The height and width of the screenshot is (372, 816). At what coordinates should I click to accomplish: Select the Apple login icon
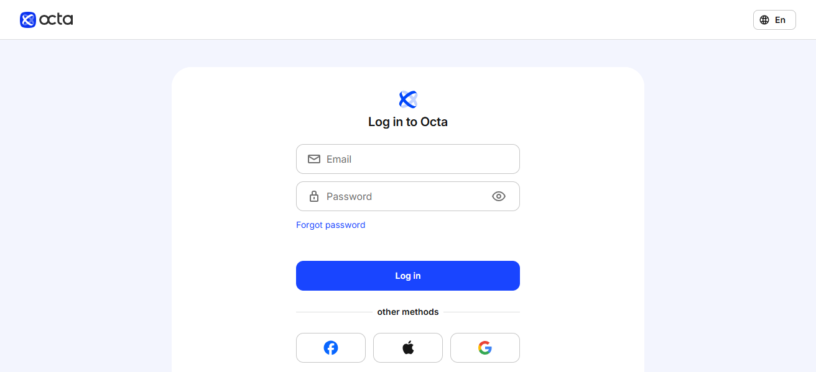[407, 347]
